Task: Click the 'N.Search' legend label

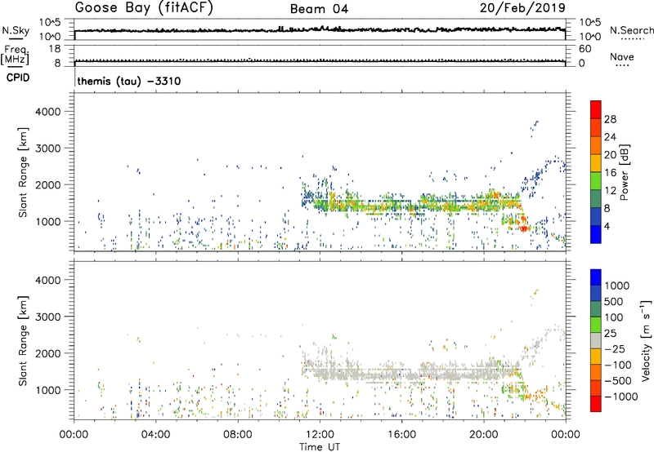Action: pos(632,30)
